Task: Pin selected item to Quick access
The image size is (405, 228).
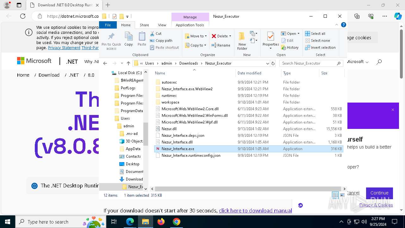Action: [111, 41]
